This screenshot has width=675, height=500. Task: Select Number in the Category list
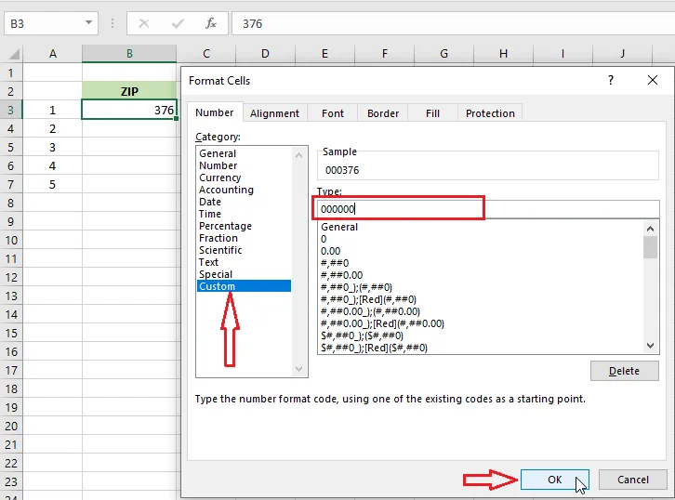pos(245,165)
